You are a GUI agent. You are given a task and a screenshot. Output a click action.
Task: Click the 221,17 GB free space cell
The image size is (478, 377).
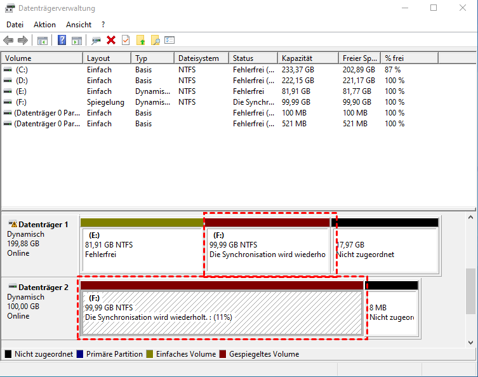[x=359, y=81]
